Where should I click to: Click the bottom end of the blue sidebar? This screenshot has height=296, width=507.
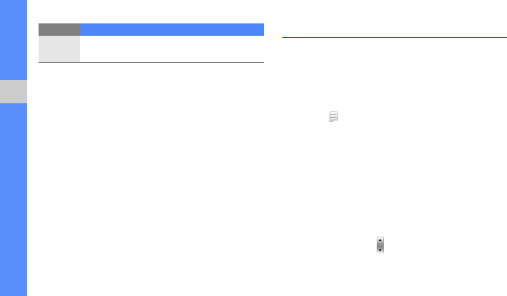pyautogui.click(x=13, y=292)
